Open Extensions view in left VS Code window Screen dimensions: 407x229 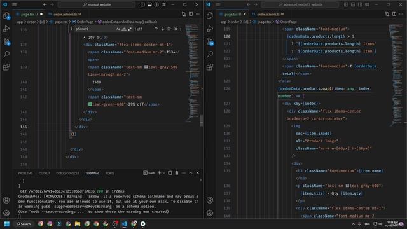(x=6, y=67)
